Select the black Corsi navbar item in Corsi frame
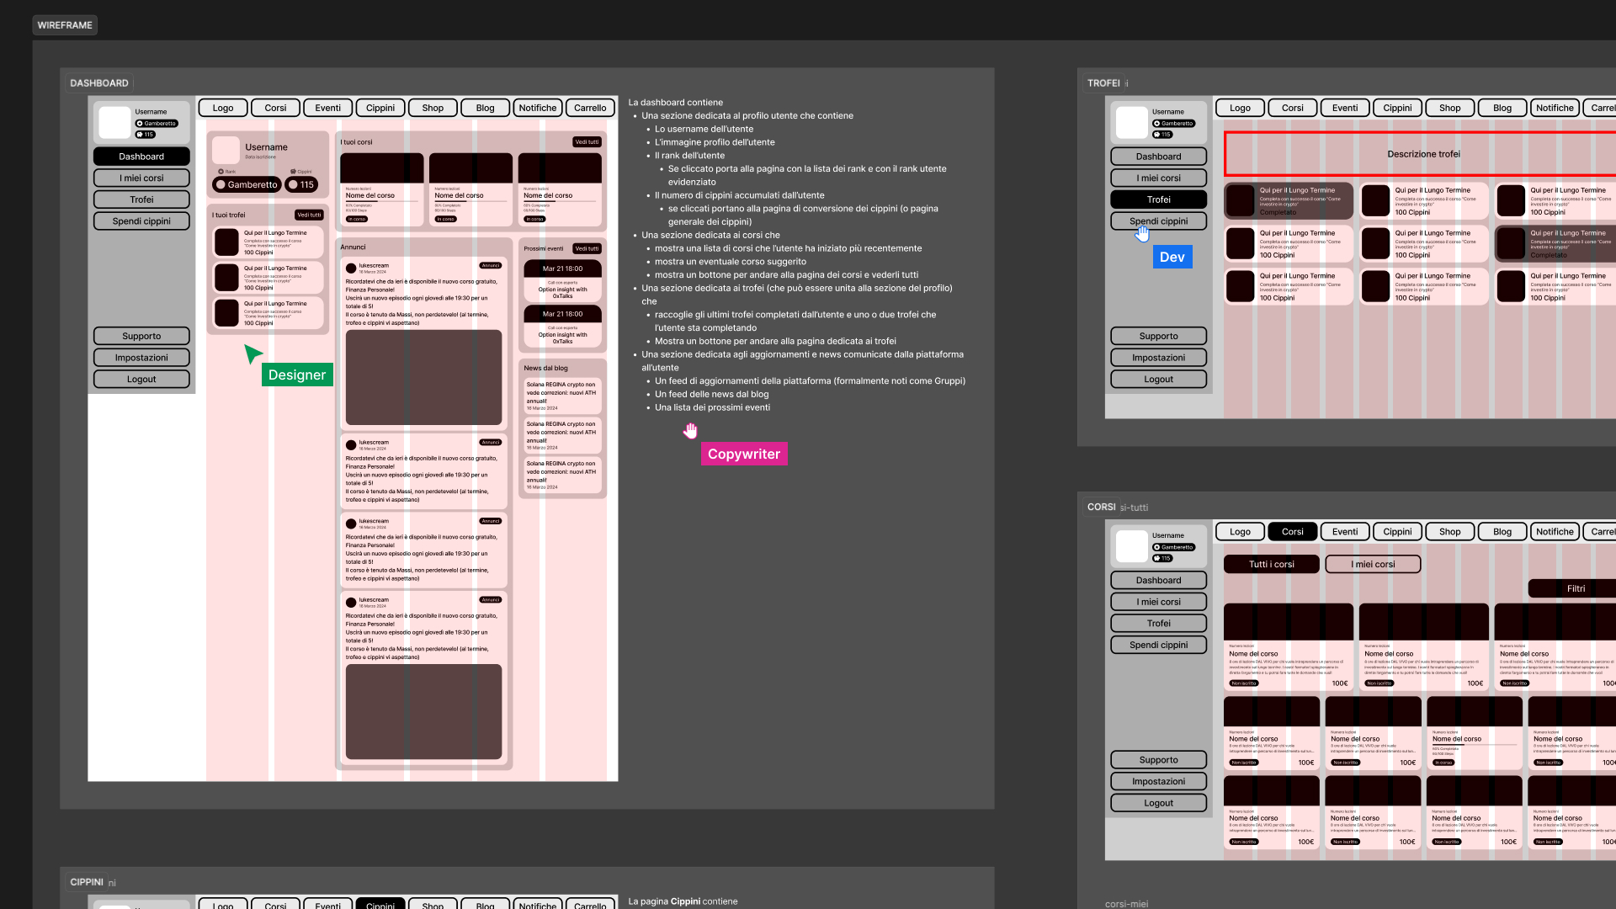This screenshot has height=909, width=1616. (1292, 531)
